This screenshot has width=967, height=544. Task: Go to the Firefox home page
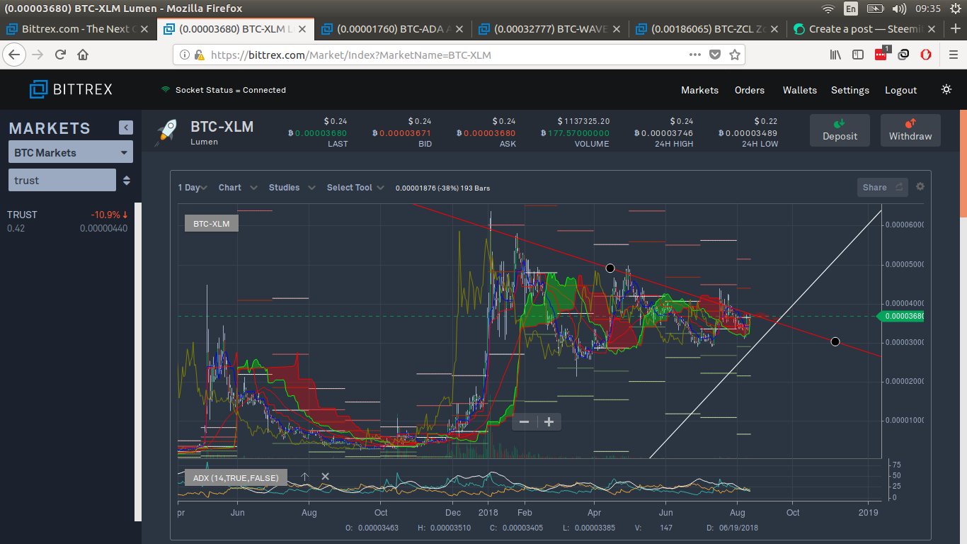coord(83,55)
